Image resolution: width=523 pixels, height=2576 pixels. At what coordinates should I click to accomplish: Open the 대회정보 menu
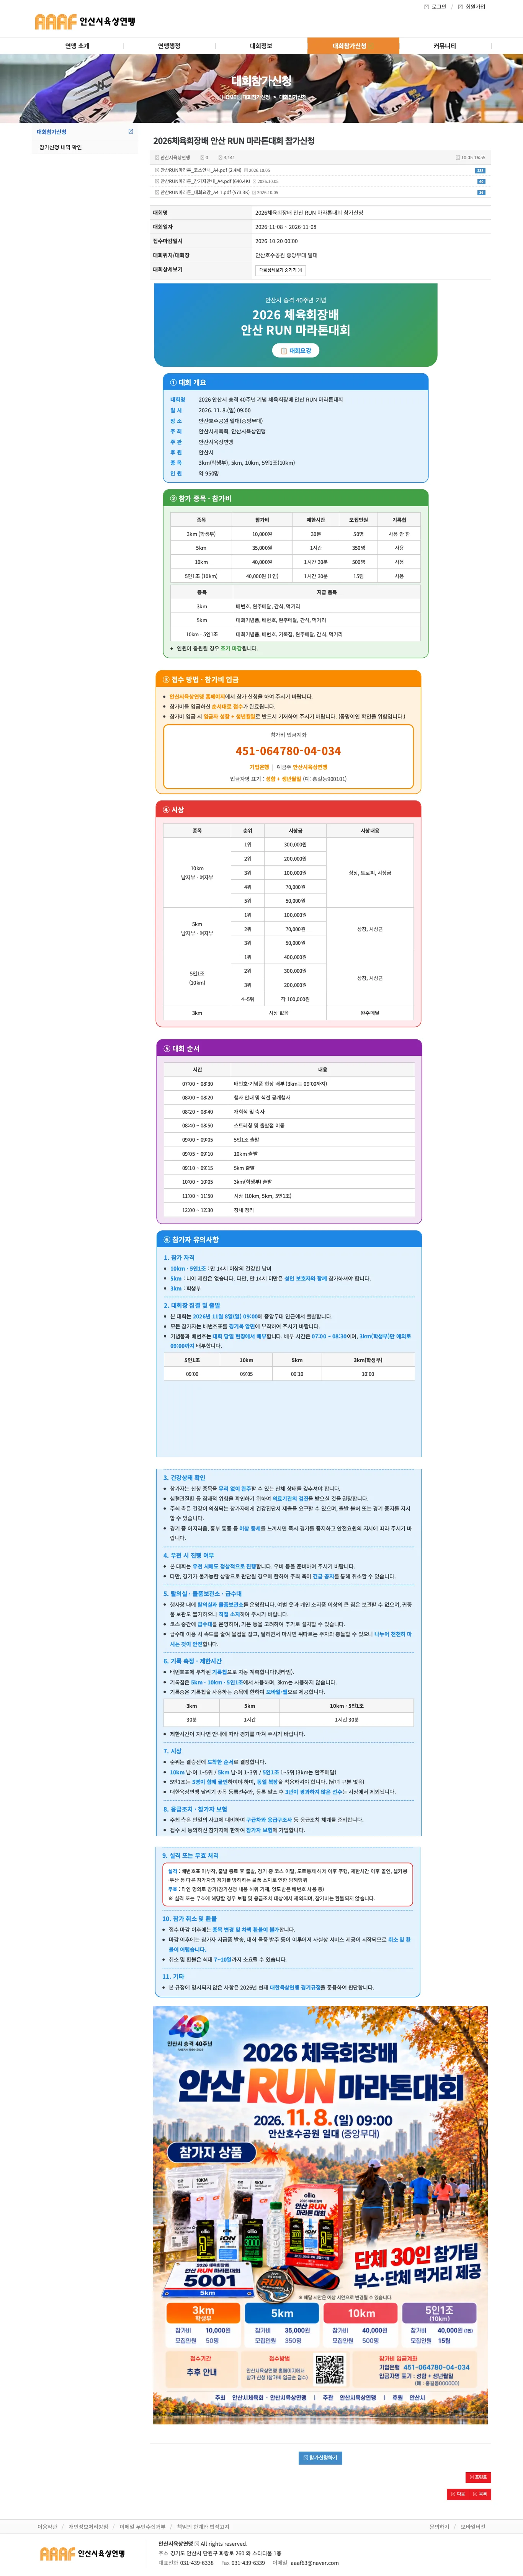[261, 46]
